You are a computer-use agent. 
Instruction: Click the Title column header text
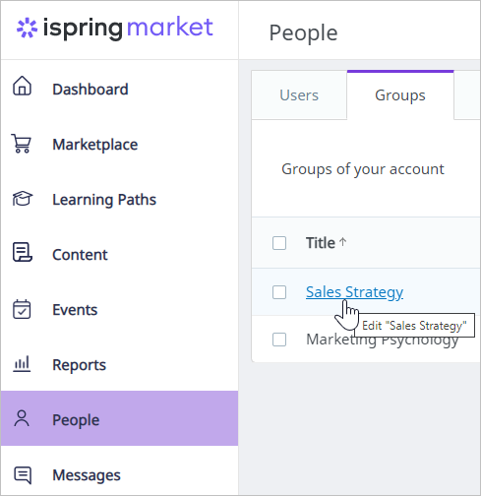pos(321,243)
